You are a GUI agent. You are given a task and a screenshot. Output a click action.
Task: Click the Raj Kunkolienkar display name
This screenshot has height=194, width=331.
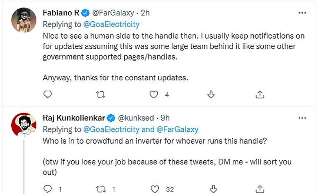[74, 118]
